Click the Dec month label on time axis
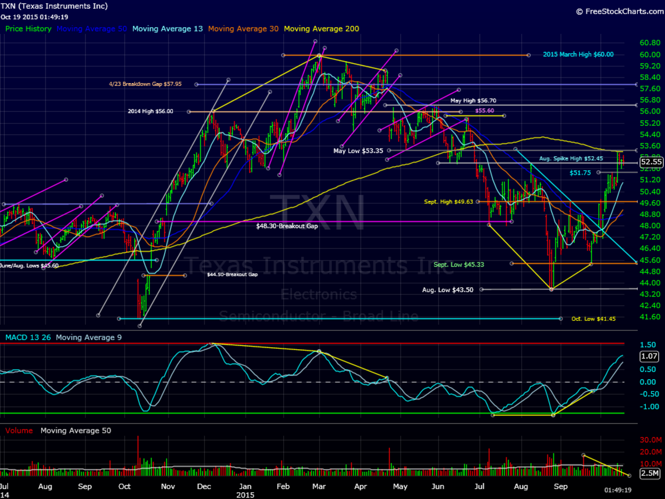Screen dimensions: 665x499 tap(204, 486)
